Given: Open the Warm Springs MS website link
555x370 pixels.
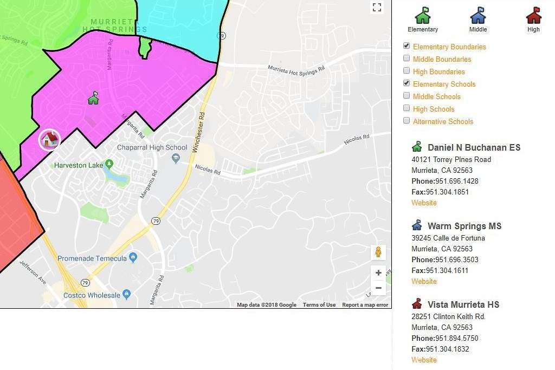Looking at the screenshot, I should (424, 281).
